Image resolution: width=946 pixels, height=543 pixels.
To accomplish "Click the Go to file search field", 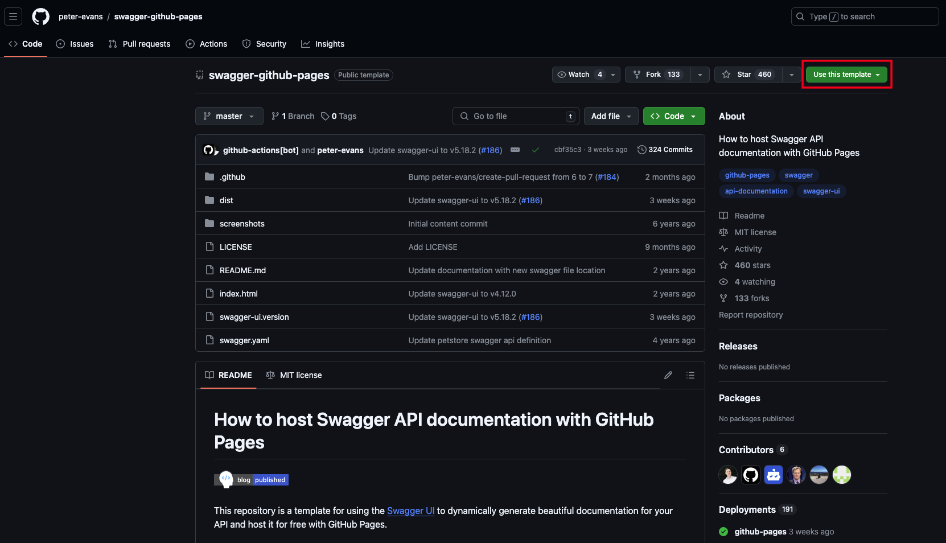I will click(x=516, y=116).
